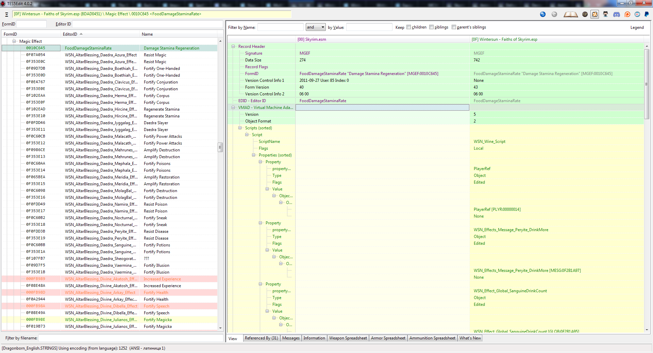Screen dimensions: 653x353
Task: Select record 0F102EAA Fortify Corpus
Action: point(110,96)
